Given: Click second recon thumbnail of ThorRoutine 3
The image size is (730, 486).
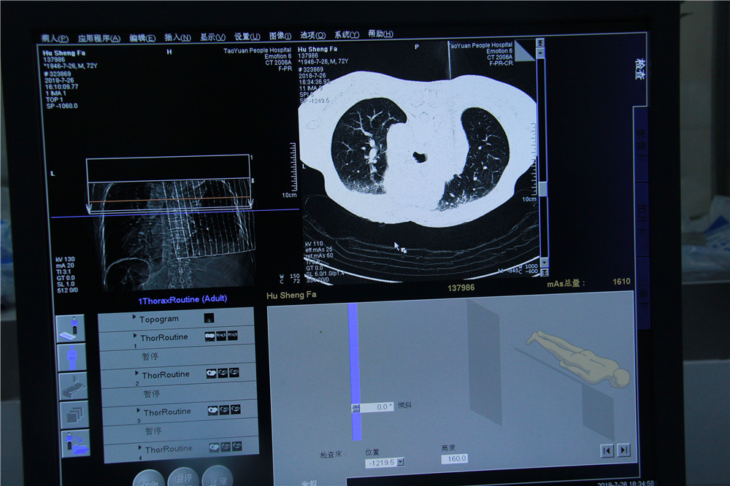Looking at the screenshot, I should click(224, 410).
